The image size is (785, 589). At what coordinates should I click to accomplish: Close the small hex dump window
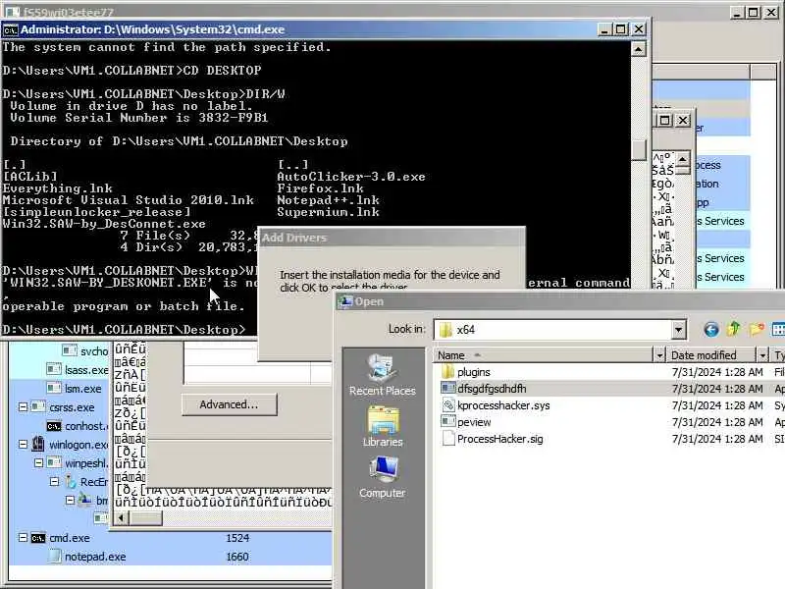pyautogui.click(x=683, y=120)
